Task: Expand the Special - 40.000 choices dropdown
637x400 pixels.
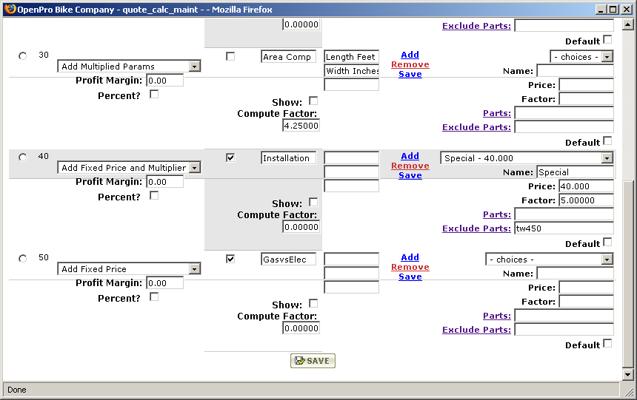Action: click(527, 158)
